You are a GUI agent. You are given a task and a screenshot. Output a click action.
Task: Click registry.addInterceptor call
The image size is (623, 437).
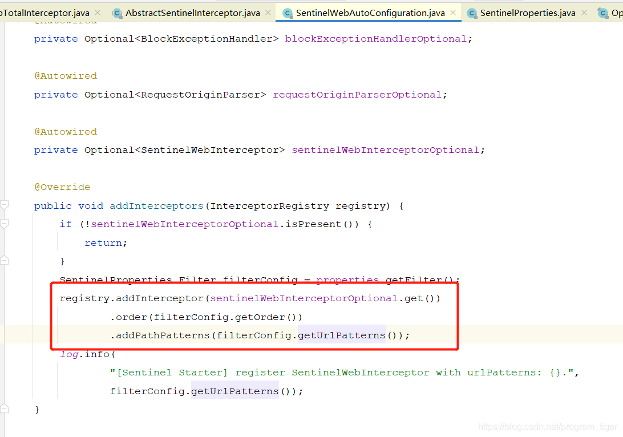click(132, 298)
